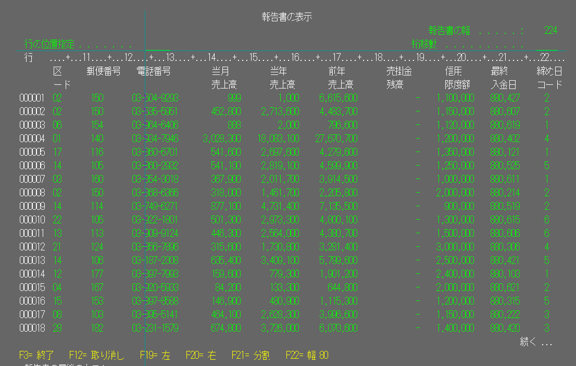The image size is (576, 366).
Task: Focus the 桁移動 input field
Action: tap(547, 44)
